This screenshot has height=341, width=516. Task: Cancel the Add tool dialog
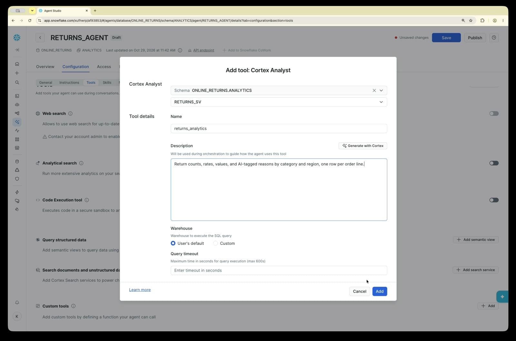point(359,291)
